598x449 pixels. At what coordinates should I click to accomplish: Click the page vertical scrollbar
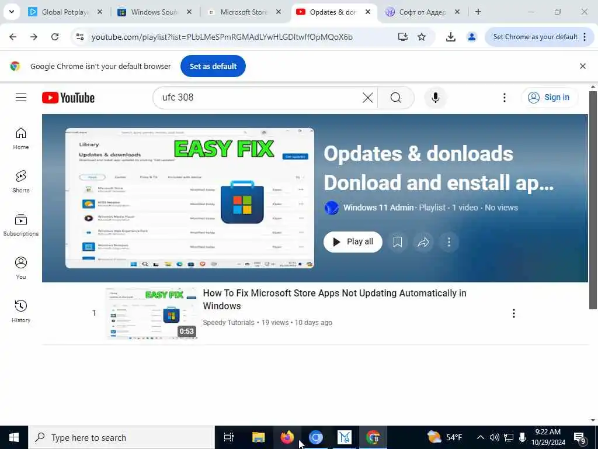(x=593, y=201)
